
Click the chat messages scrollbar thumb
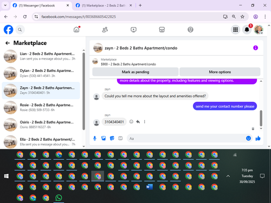[261, 118]
